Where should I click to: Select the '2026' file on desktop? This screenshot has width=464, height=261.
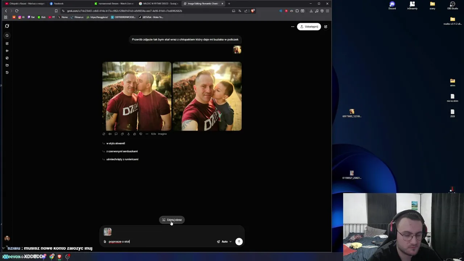[x=452, y=113]
